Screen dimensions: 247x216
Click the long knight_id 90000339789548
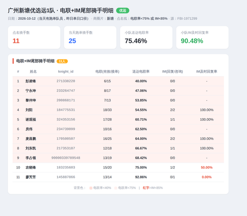tap(66, 158)
